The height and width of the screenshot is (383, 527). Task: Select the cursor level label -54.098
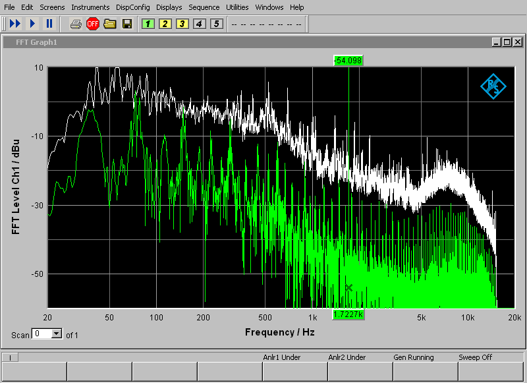pos(348,61)
